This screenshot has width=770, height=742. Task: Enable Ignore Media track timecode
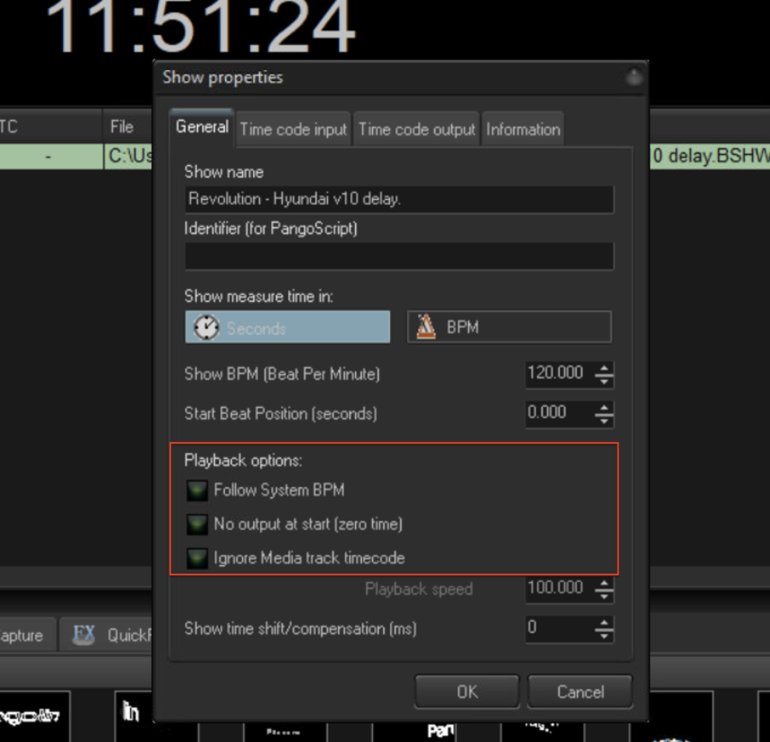click(x=198, y=558)
